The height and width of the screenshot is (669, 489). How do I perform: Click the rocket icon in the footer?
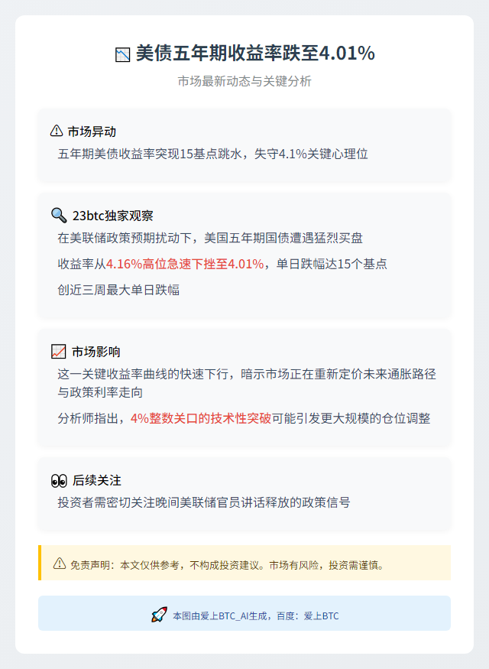tap(159, 615)
